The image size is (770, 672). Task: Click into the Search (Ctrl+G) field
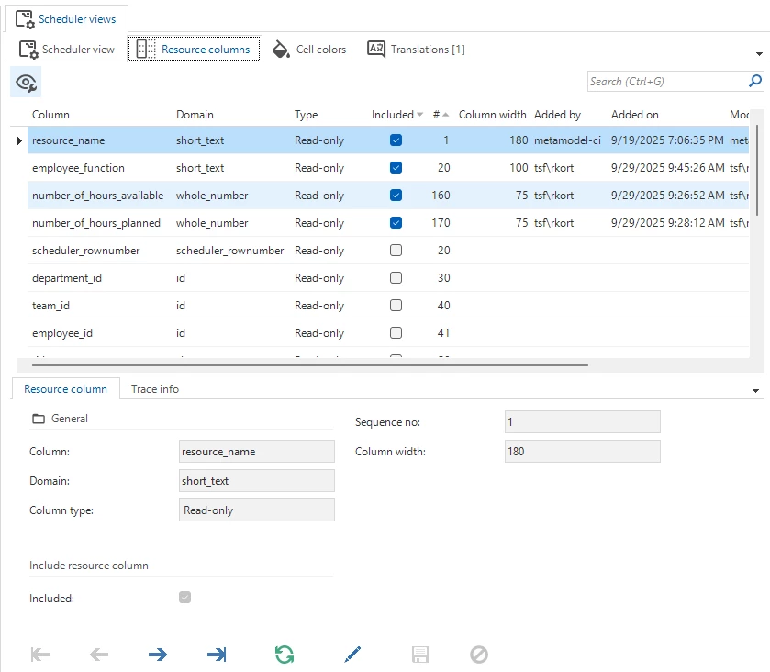tap(665, 82)
